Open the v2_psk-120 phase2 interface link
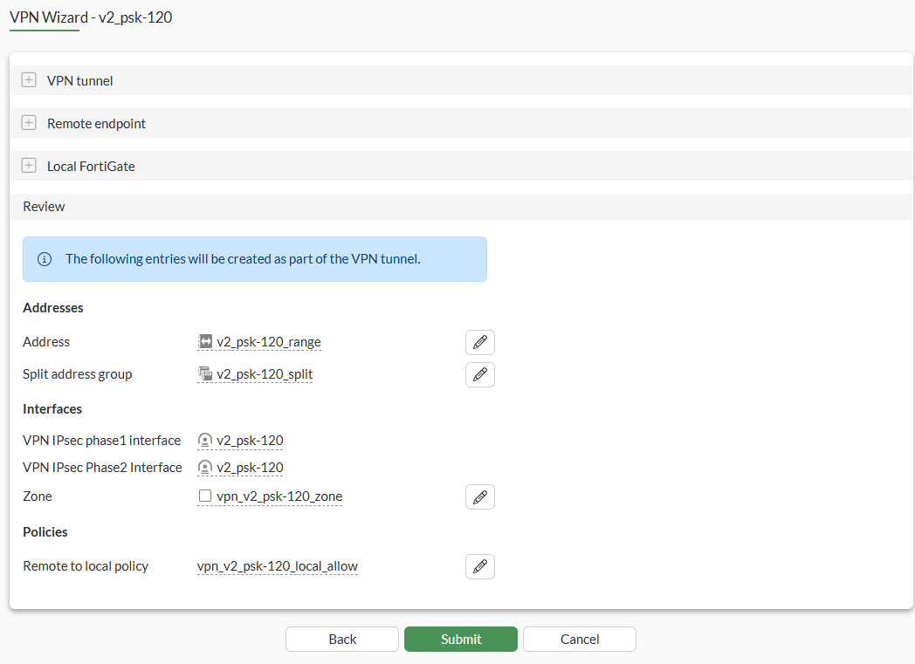Viewport: 915px width, 664px height. click(248, 467)
